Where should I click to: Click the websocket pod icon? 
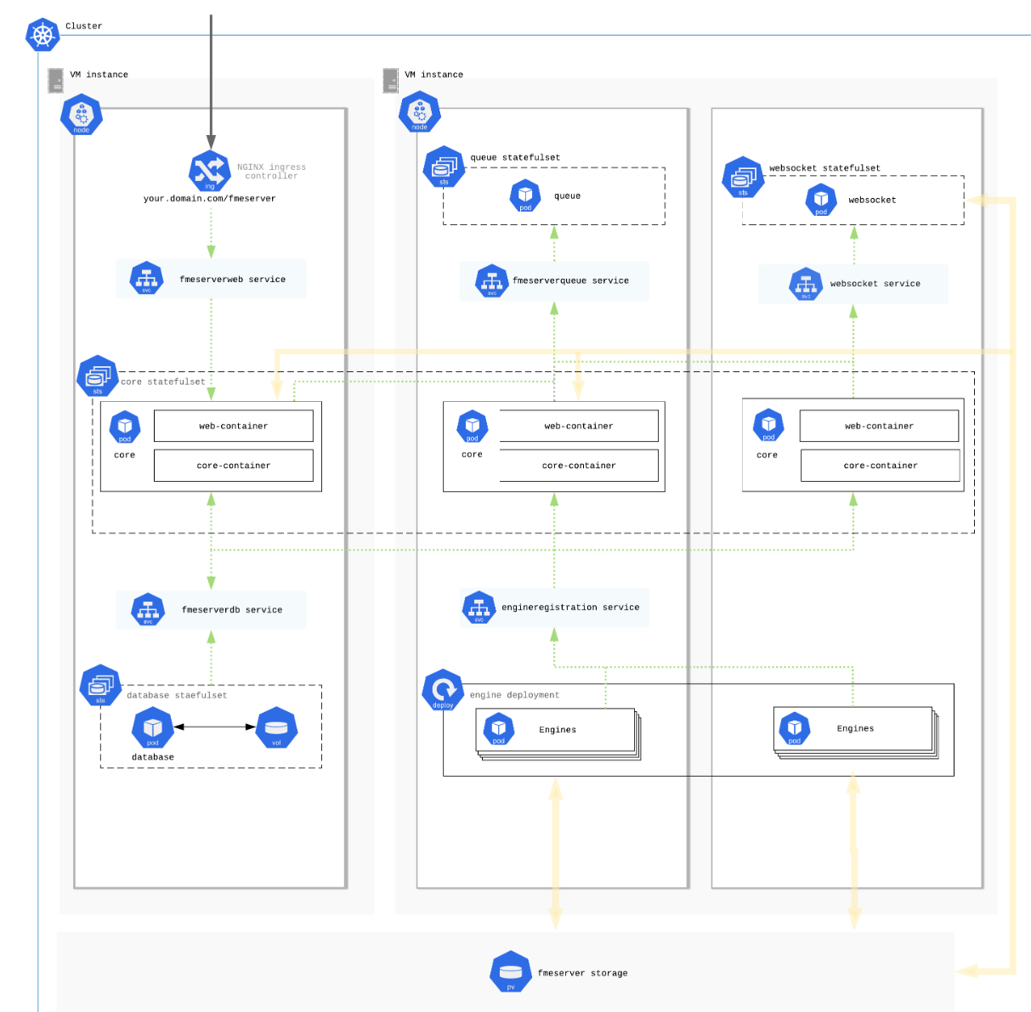(x=821, y=200)
